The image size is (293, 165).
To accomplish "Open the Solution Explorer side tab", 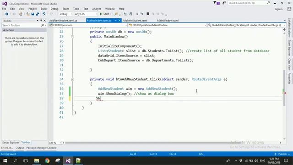I will click(289, 27).
